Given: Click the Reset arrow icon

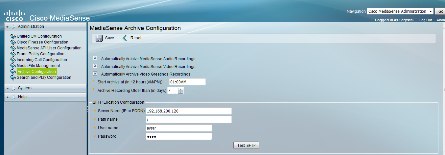Looking at the screenshot, I should point(125,38).
